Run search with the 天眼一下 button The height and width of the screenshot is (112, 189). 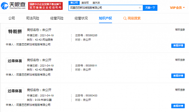[x=150, y=8]
